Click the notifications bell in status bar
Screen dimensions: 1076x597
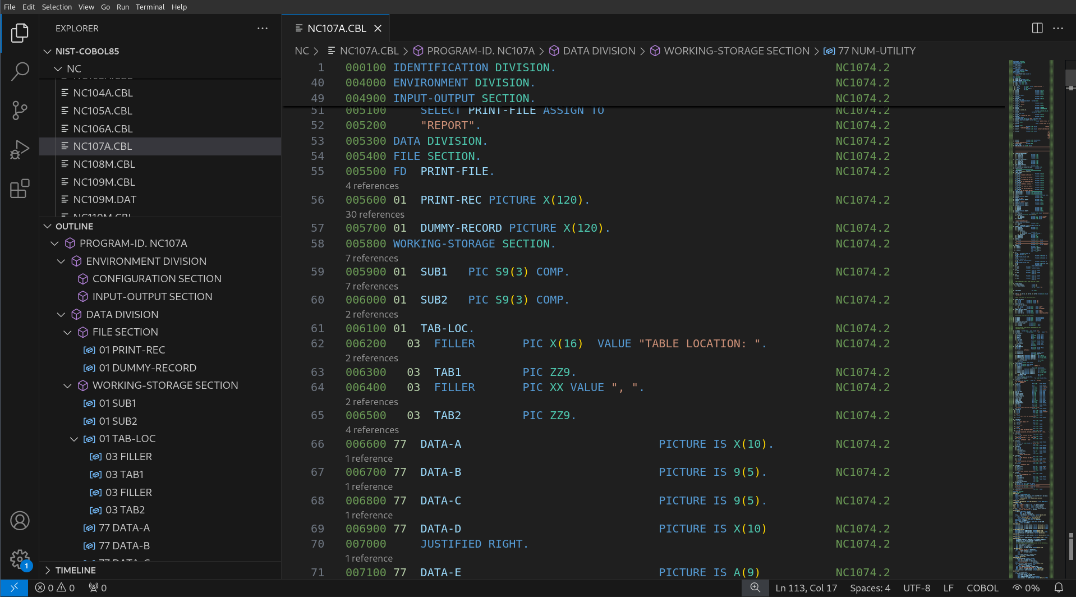pyautogui.click(x=1059, y=587)
